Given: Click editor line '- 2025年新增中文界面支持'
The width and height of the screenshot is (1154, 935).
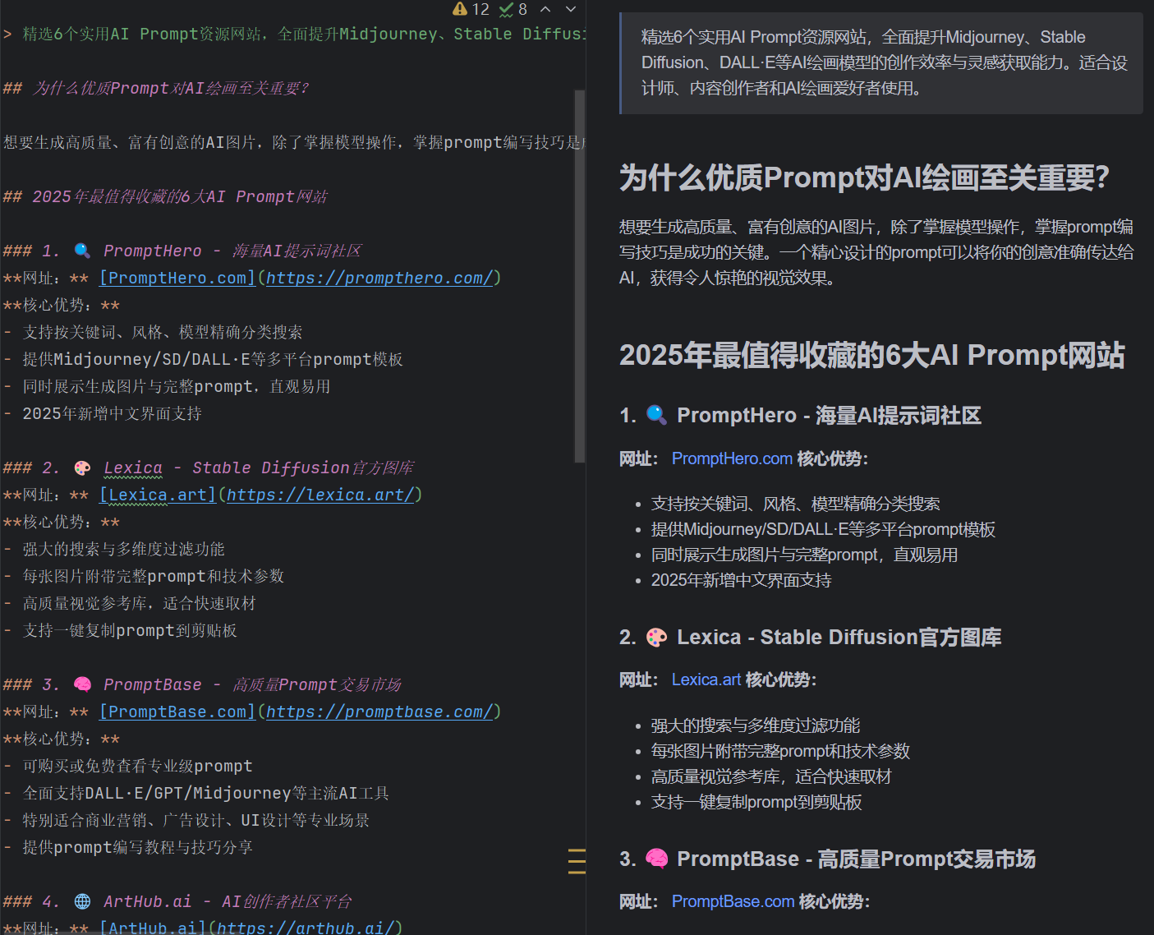Looking at the screenshot, I should (x=103, y=413).
